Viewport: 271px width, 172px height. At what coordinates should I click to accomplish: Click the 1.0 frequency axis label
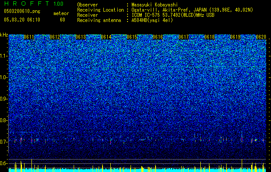(4, 77)
